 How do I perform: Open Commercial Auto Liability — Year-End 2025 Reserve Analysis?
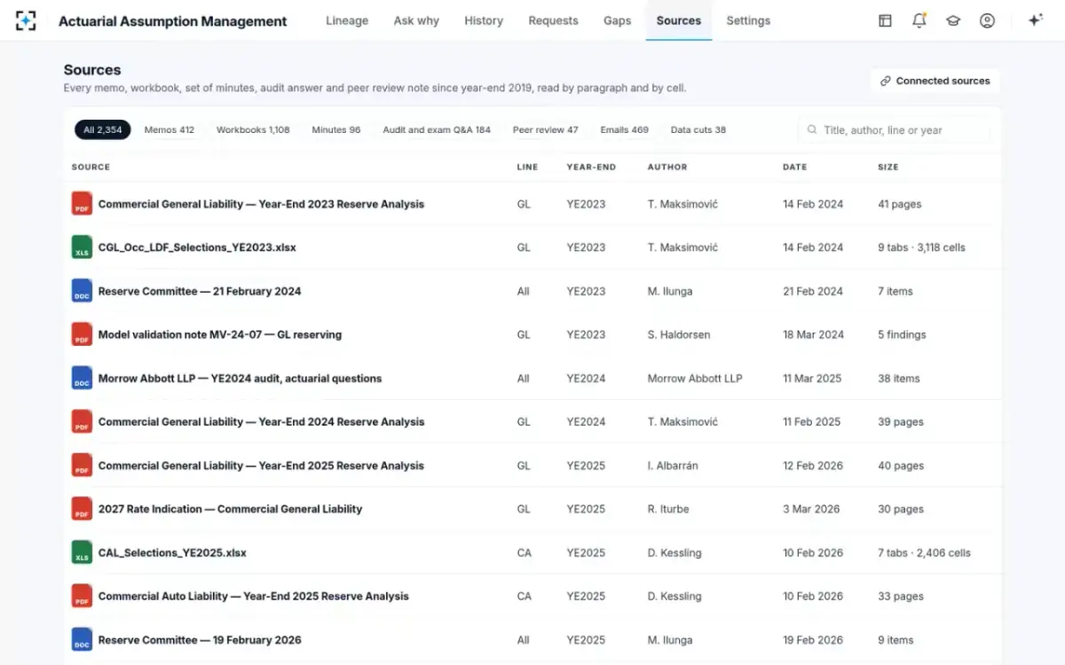click(x=253, y=596)
